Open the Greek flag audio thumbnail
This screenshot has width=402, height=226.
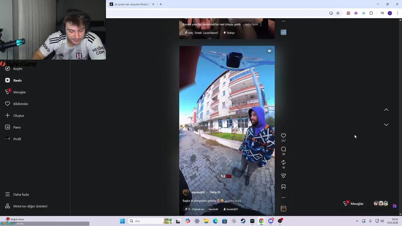[x=283, y=32]
